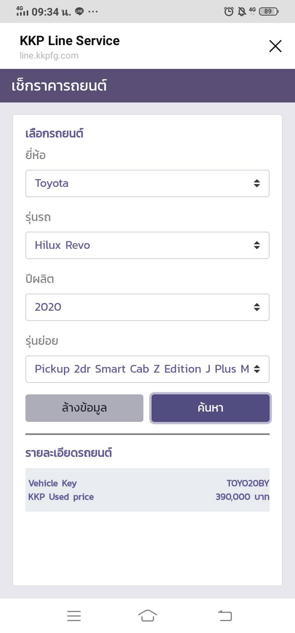Screen dimensions: 295x633
Task: Tap the line.kkpfg.com URL text
Action: click(49, 56)
